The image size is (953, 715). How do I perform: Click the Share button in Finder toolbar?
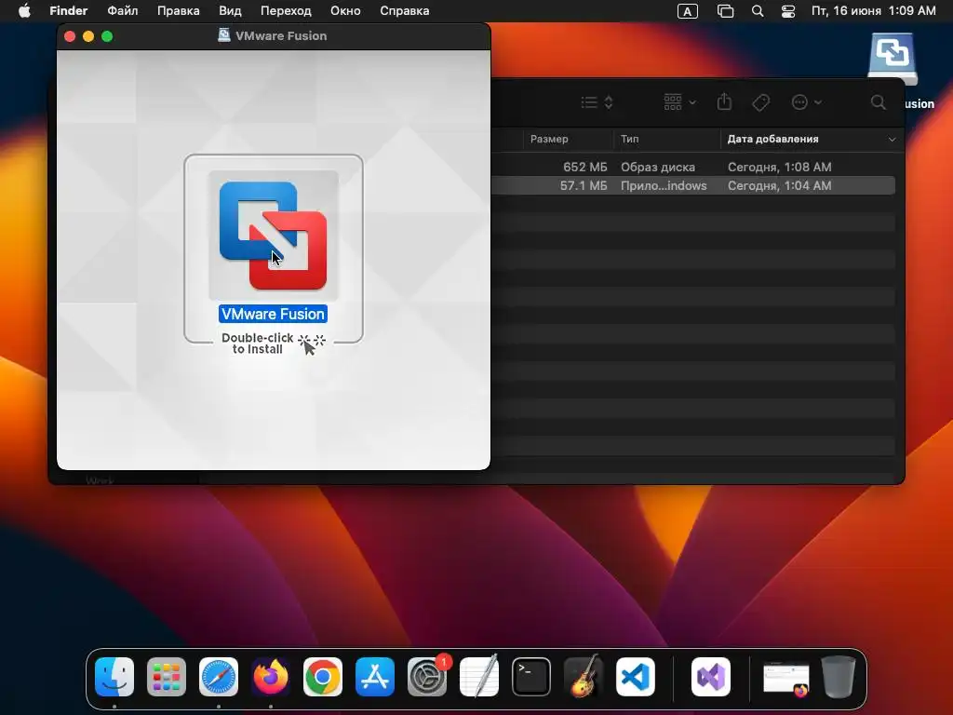click(x=724, y=101)
